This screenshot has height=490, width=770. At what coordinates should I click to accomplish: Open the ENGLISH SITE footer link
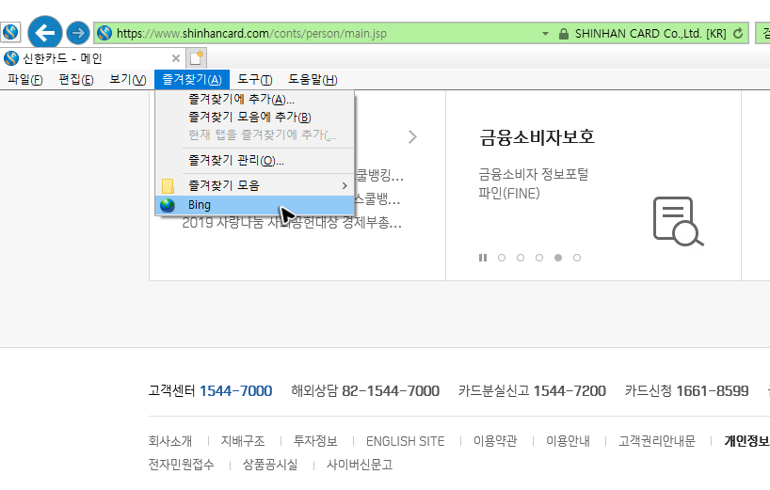pyautogui.click(x=405, y=441)
